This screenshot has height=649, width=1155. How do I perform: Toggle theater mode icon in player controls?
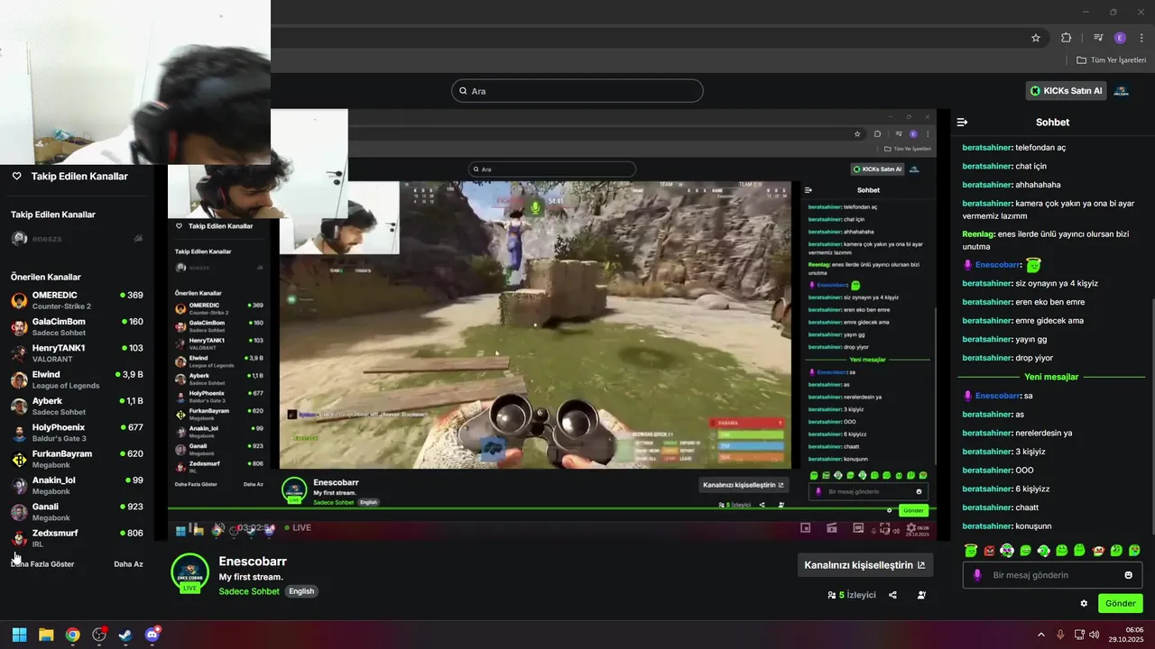858,528
